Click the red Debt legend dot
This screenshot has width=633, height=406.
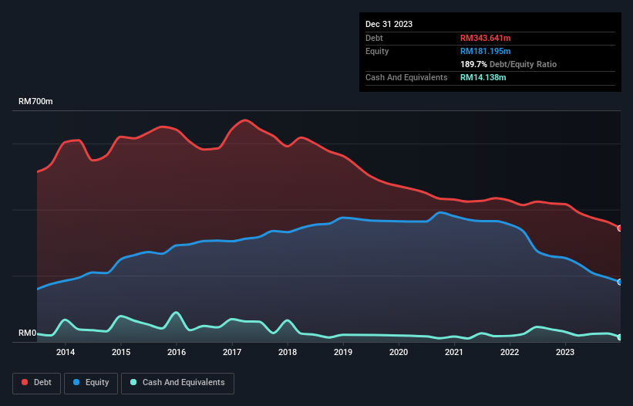click(25, 382)
